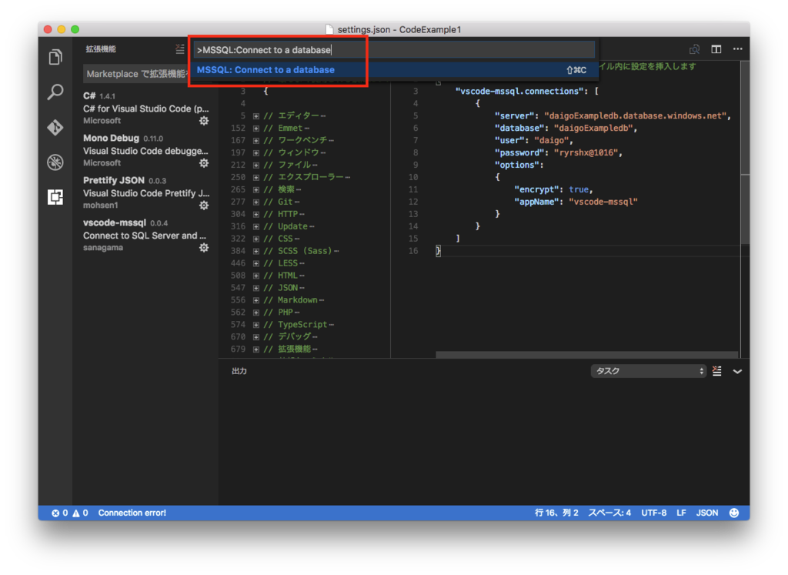Viewport: 788px width, 575px height.
Task: Collapse the output panel chevron
Action: [737, 372]
